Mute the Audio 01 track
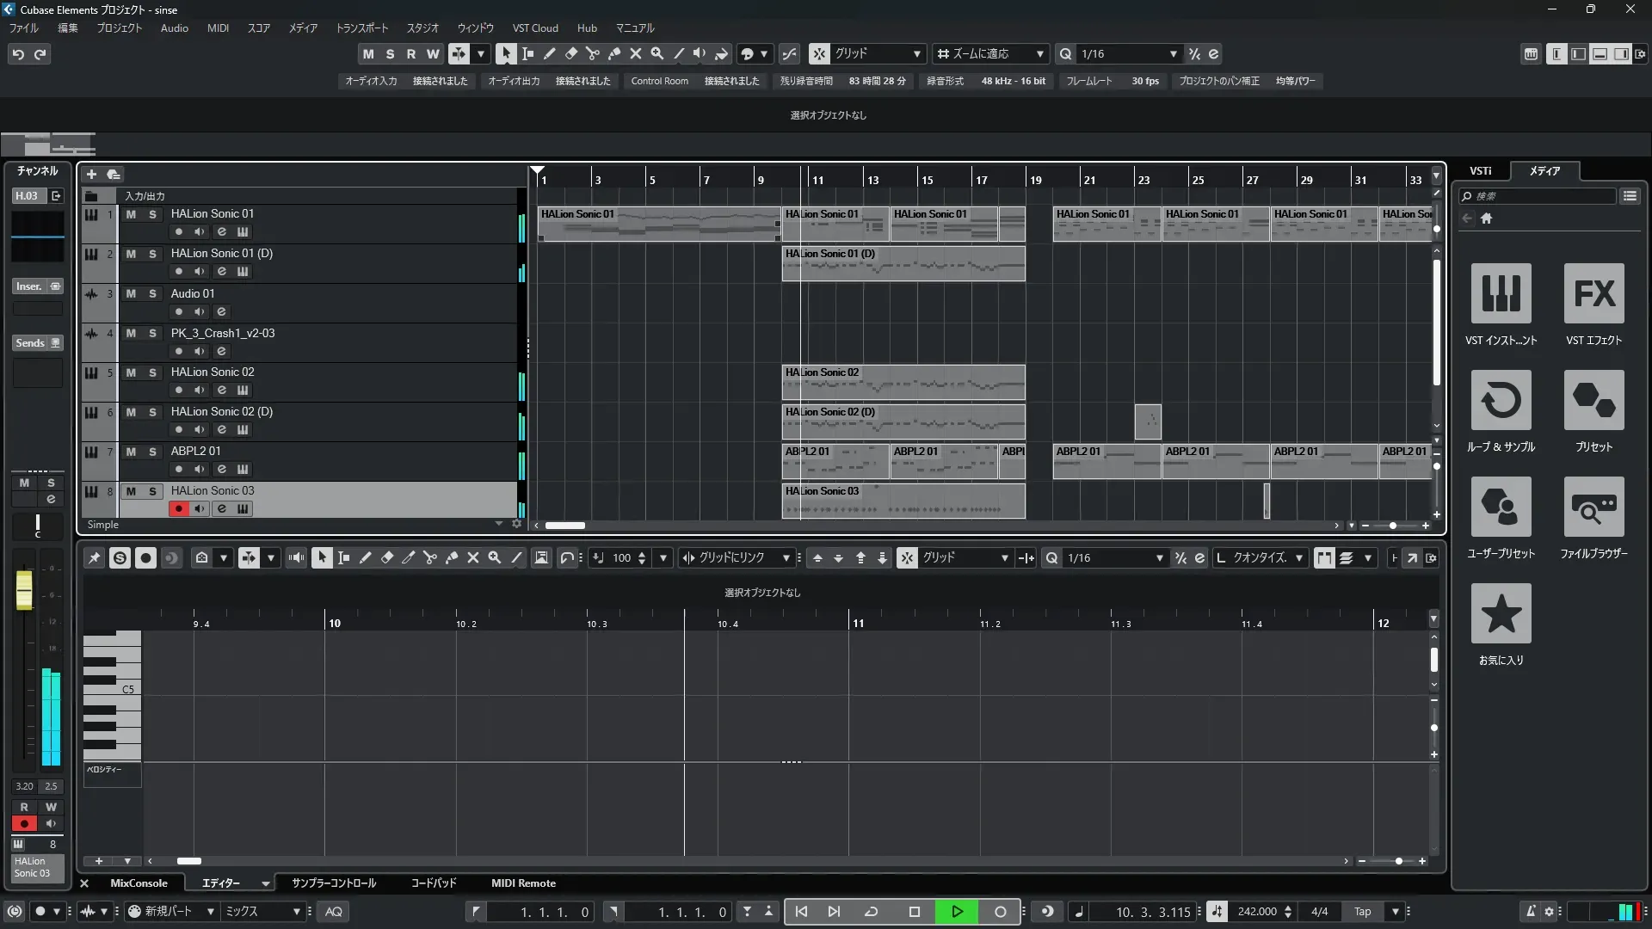This screenshot has height=929, width=1652. pyautogui.click(x=131, y=293)
